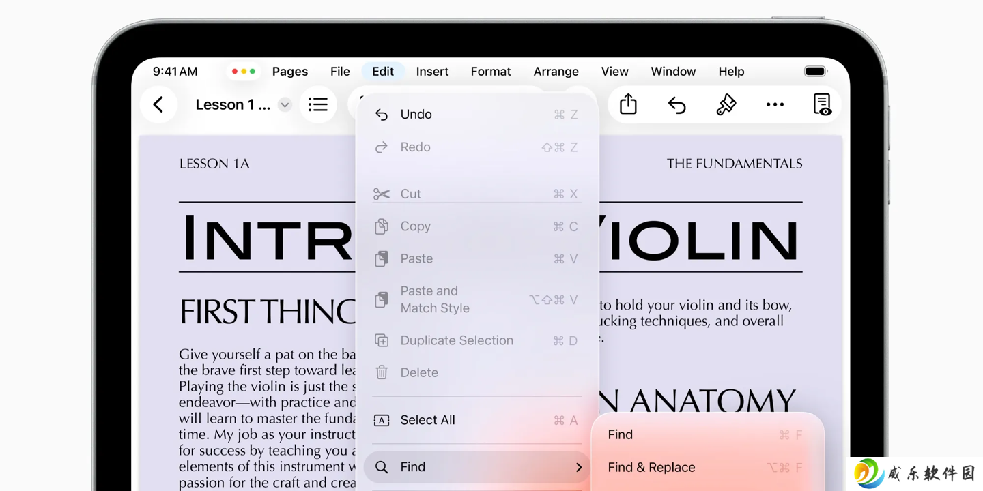Close the open Edit menu

click(383, 71)
